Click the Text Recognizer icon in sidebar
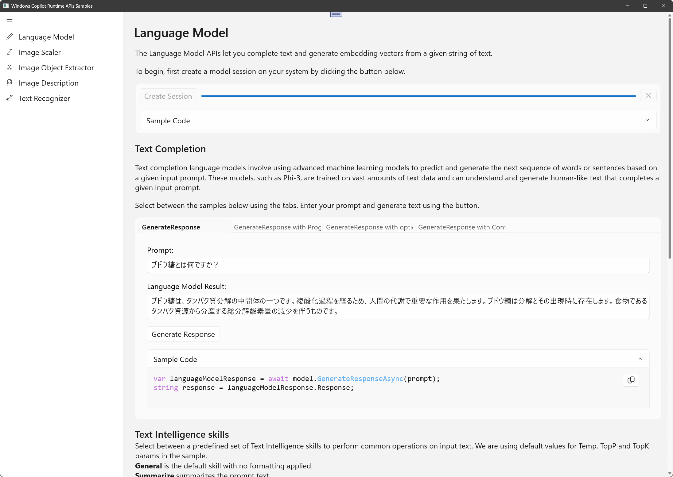This screenshot has width=673, height=477. click(10, 98)
